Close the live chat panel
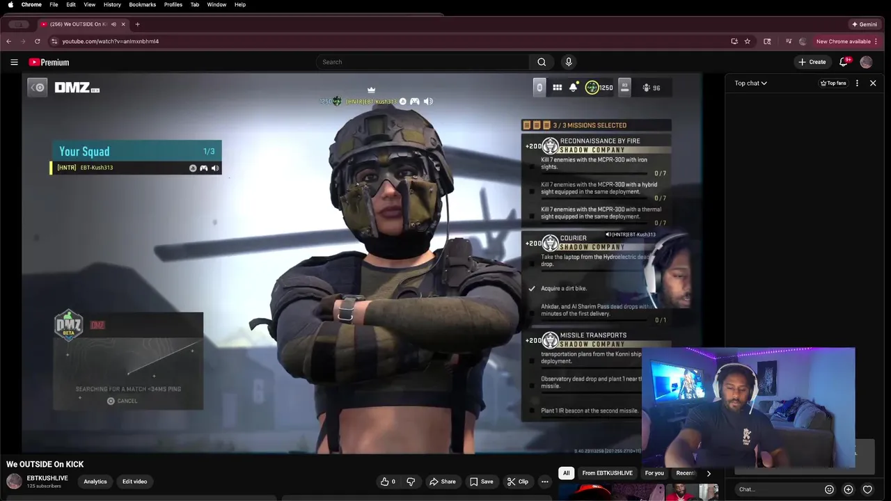This screenshot has height=501, width=891. point(873,83)
